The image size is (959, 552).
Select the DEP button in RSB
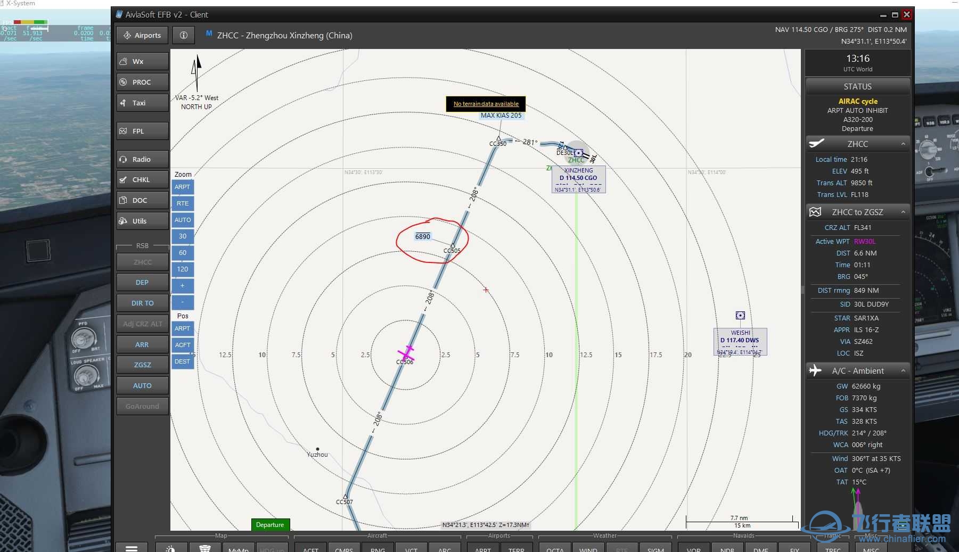[142, 283]
